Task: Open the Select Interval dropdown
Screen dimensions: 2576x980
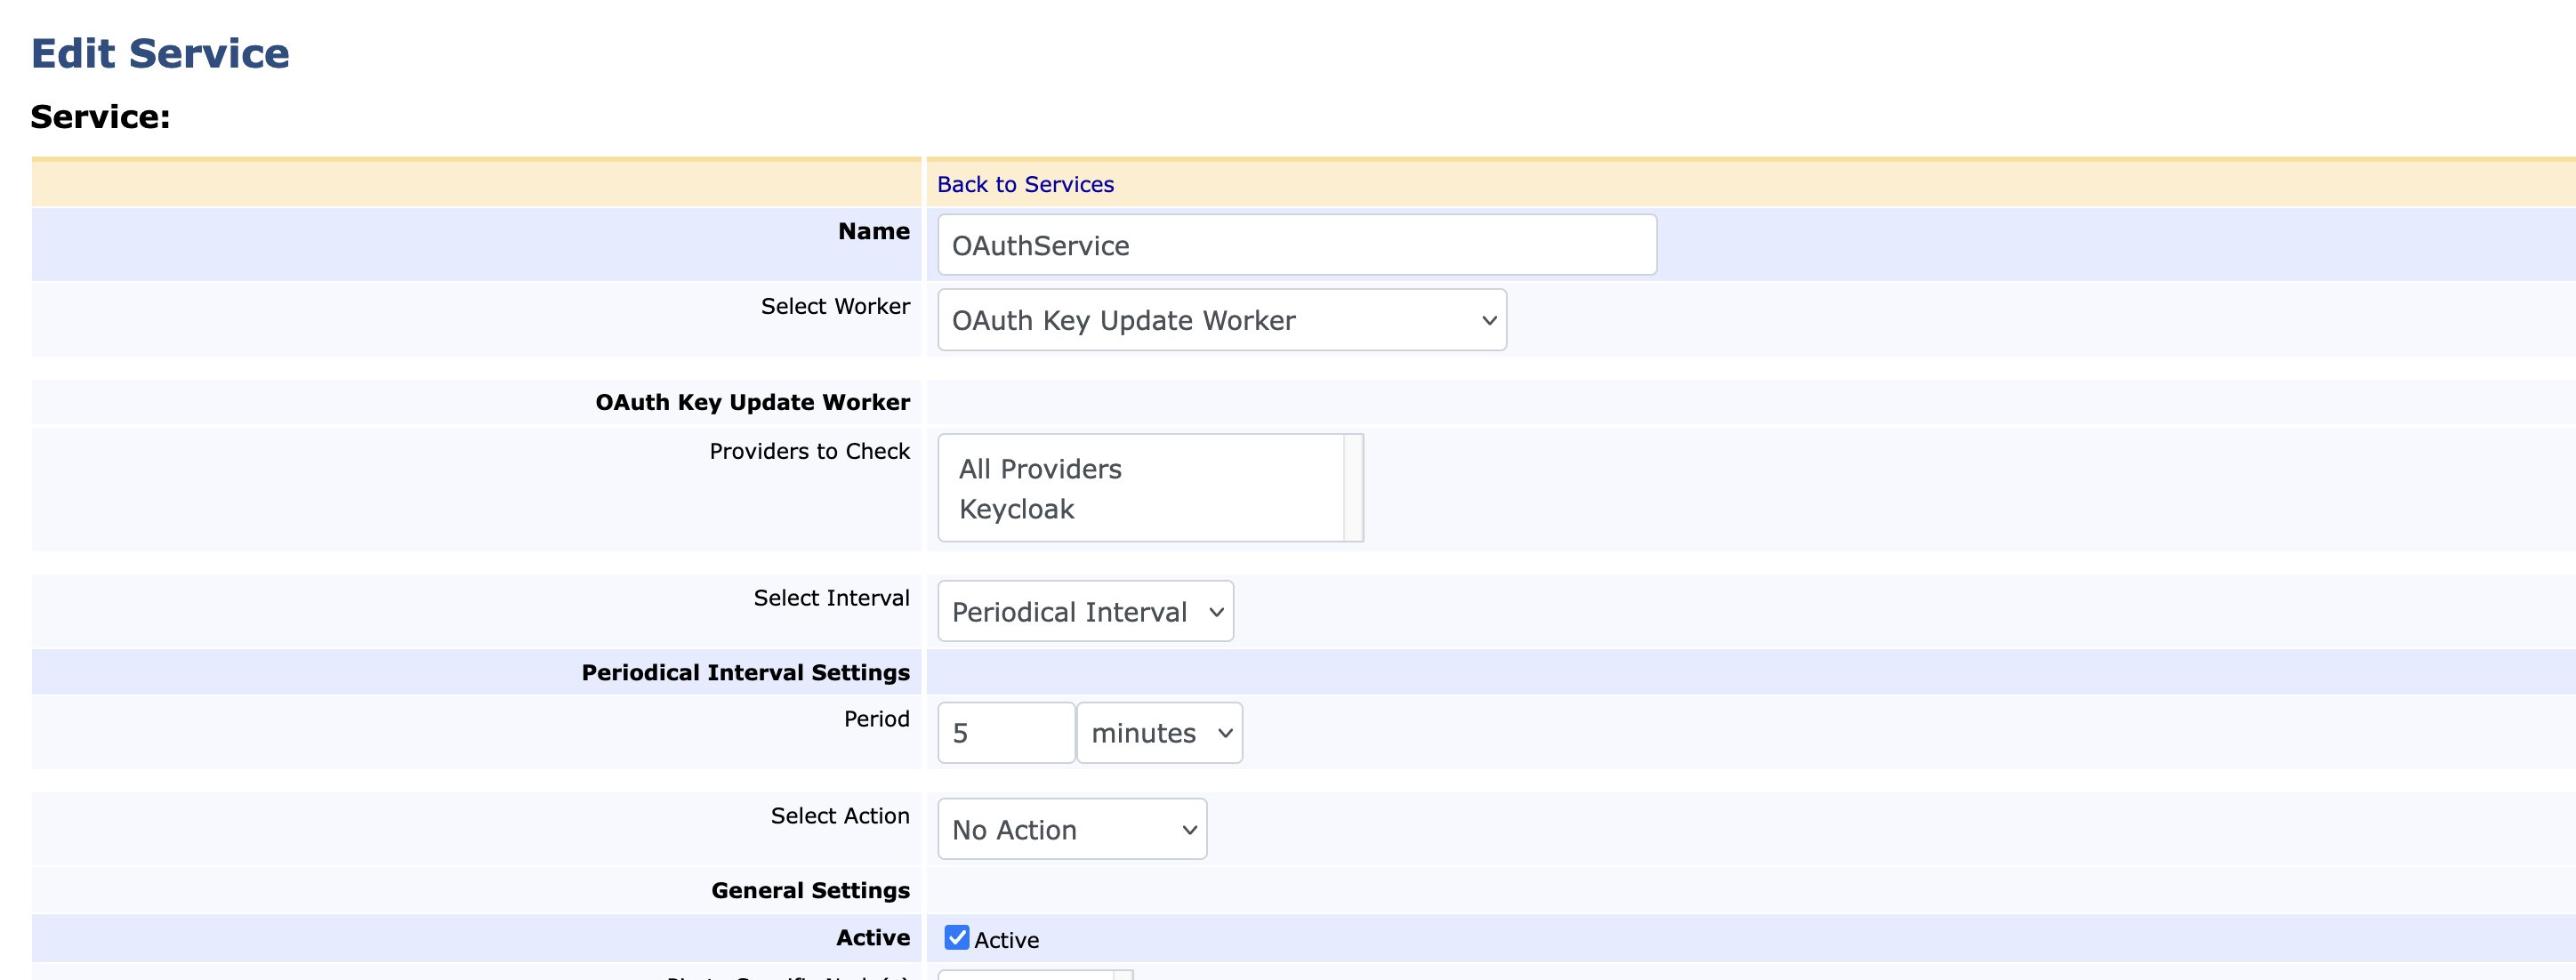Action: (x=1085, y=612)
